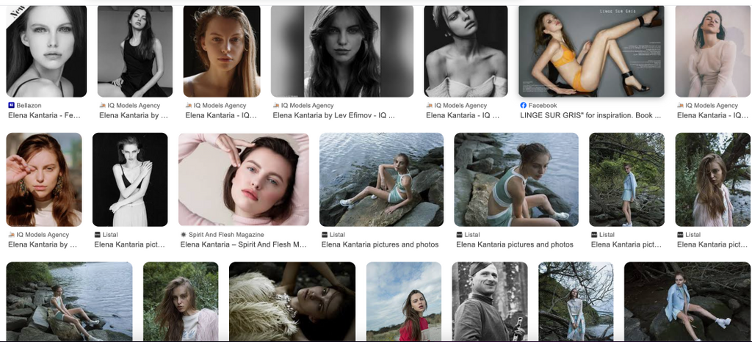Click the Spirit And Flesh Magazine source label

226,235
